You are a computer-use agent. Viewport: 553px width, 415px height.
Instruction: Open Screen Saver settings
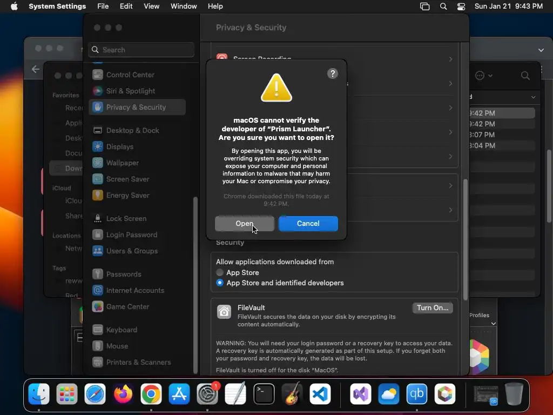[x=137, y=179]
